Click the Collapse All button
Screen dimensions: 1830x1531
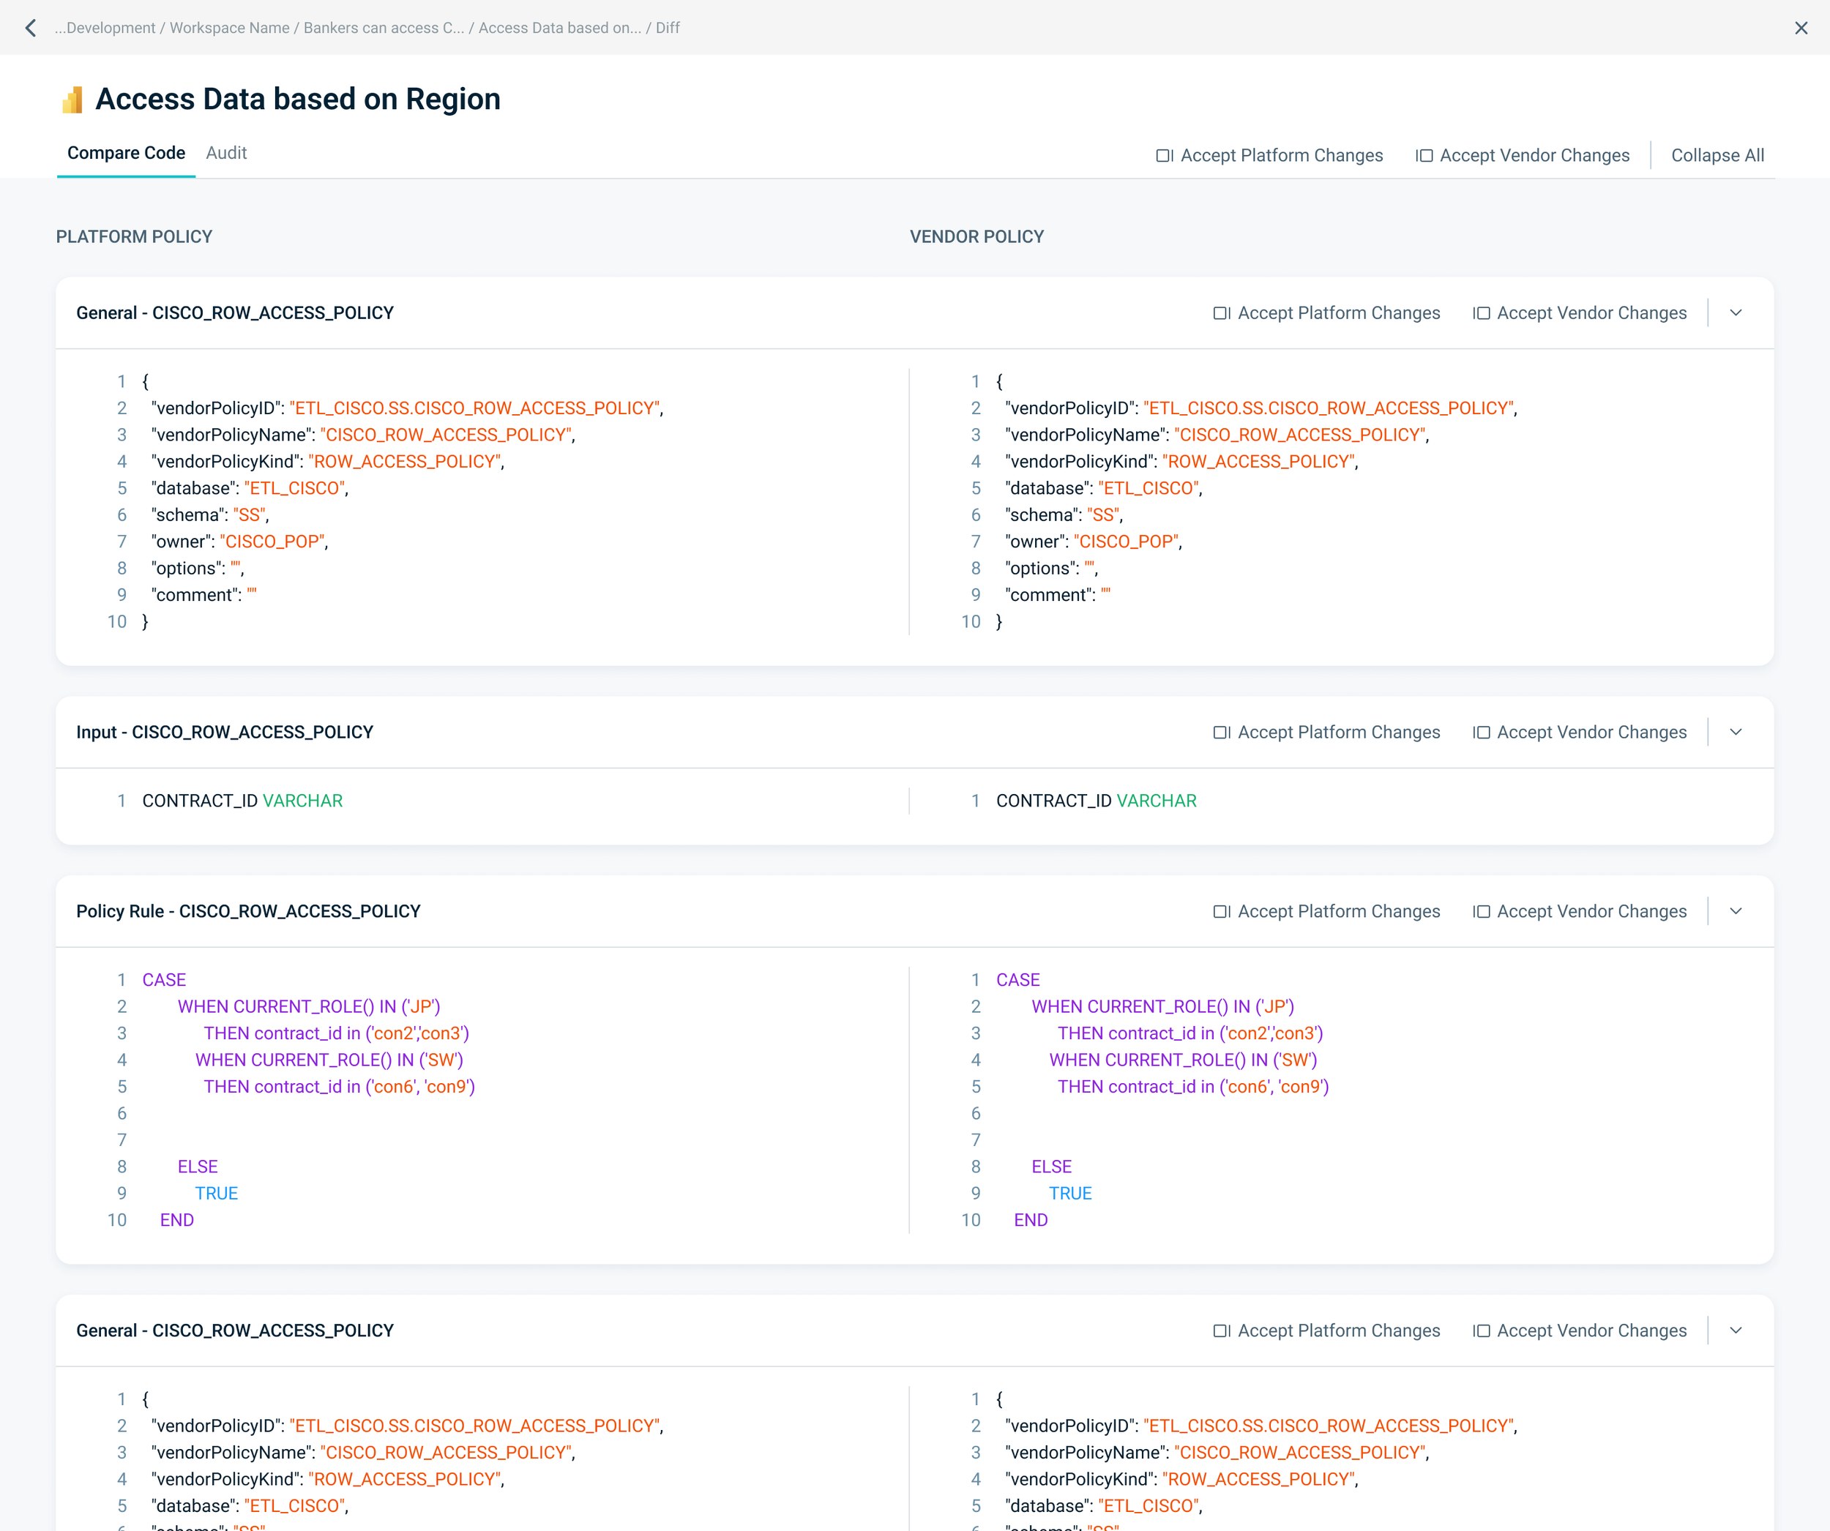tap(1717, 155)
